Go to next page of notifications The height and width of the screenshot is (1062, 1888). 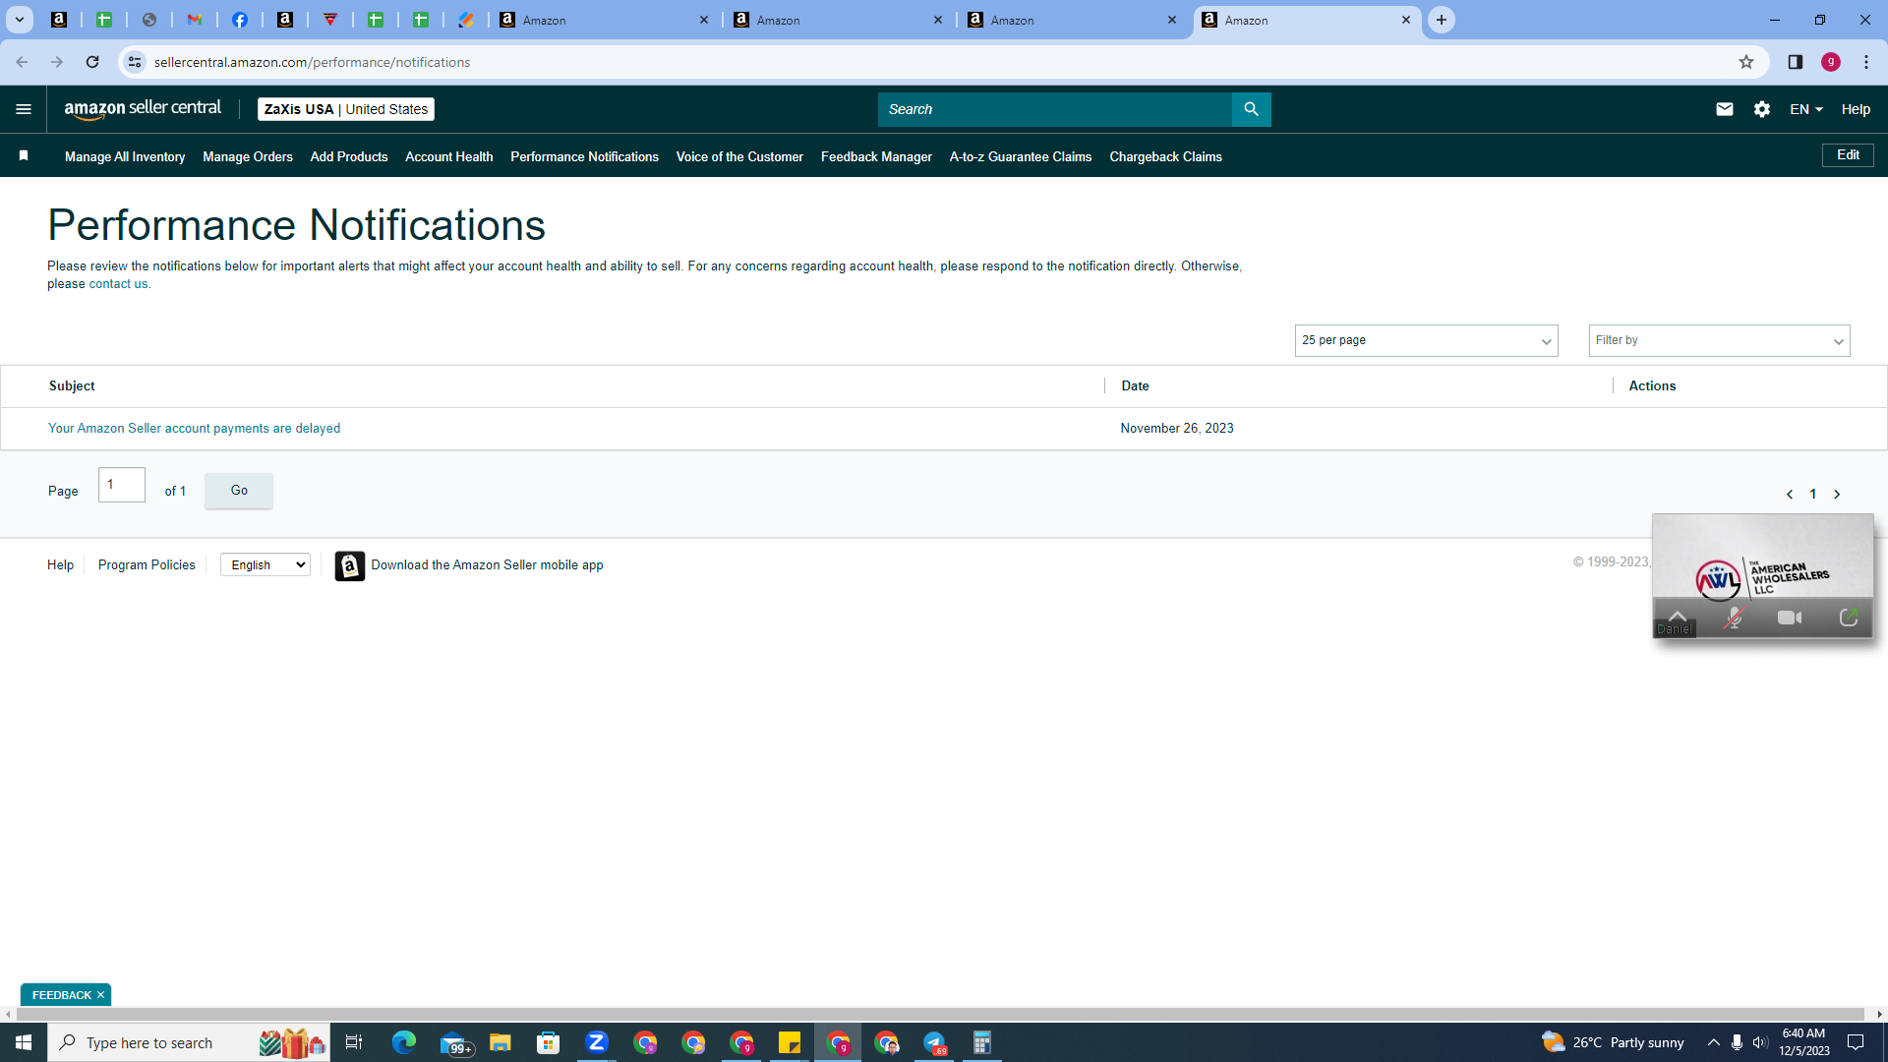point(1837,495)
